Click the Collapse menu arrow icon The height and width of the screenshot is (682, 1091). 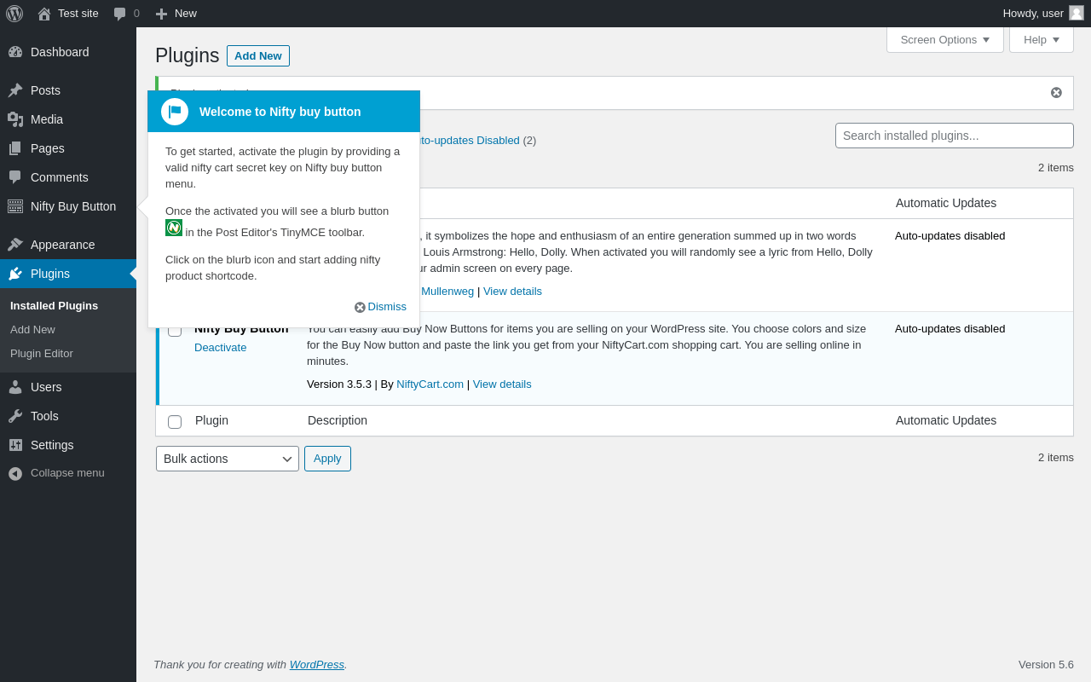[x=15, y=473]
